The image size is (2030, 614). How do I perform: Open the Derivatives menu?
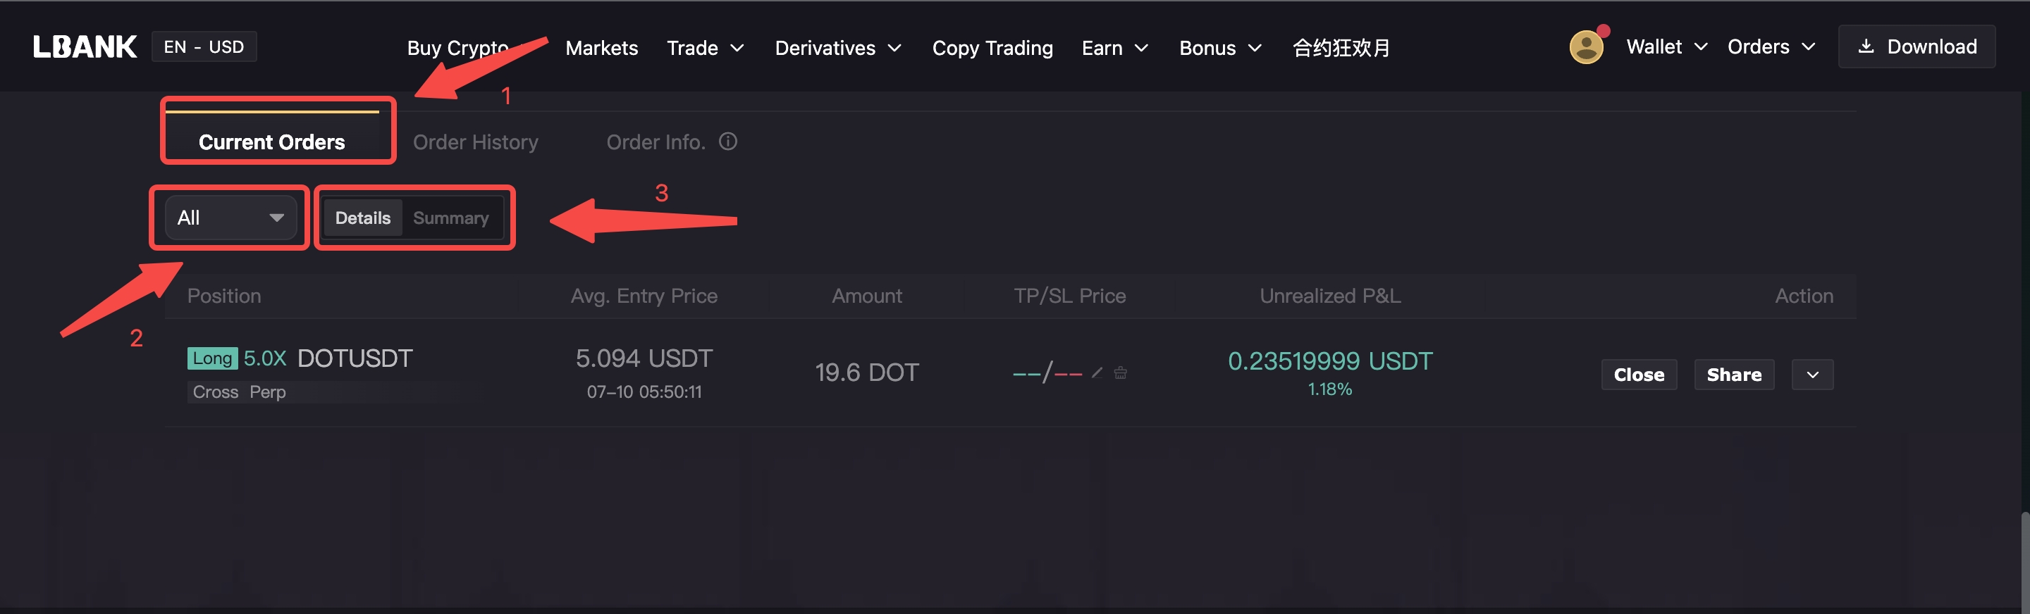coord(837,48)
